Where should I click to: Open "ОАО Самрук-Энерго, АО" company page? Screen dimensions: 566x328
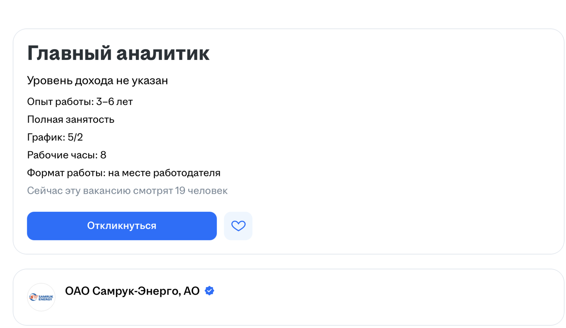pyautogui.click(x=132, y=291)
